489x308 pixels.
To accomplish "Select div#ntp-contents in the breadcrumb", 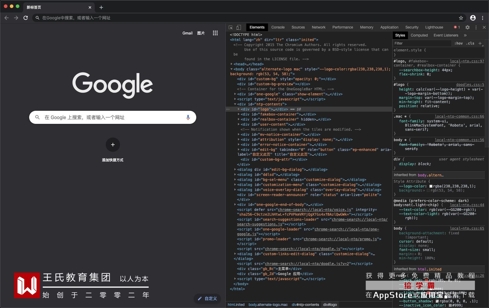I will tap(305, 305).
